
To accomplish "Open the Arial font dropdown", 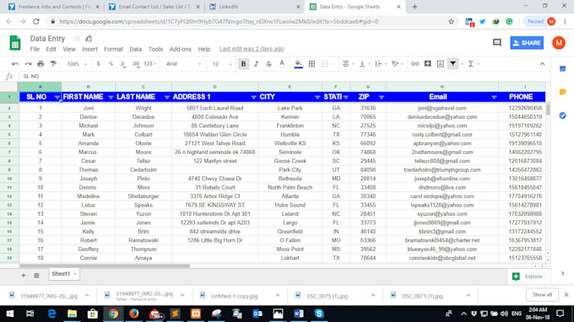I will click(x=183, y=64).
